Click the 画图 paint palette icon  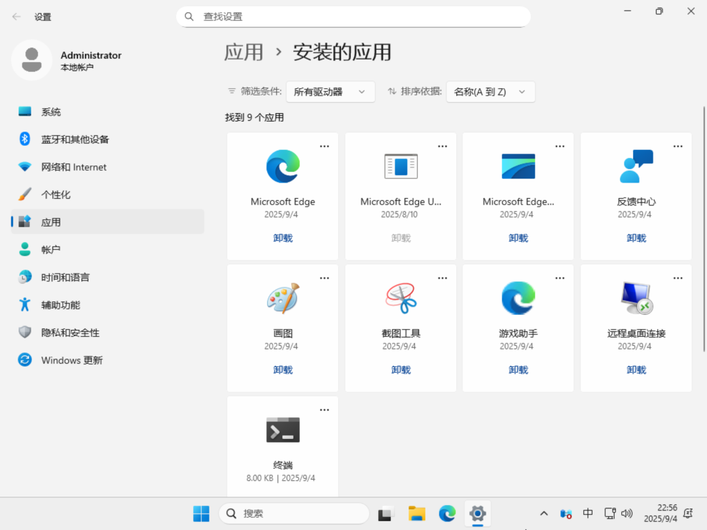pyautogui.click(x=283, y=298)
